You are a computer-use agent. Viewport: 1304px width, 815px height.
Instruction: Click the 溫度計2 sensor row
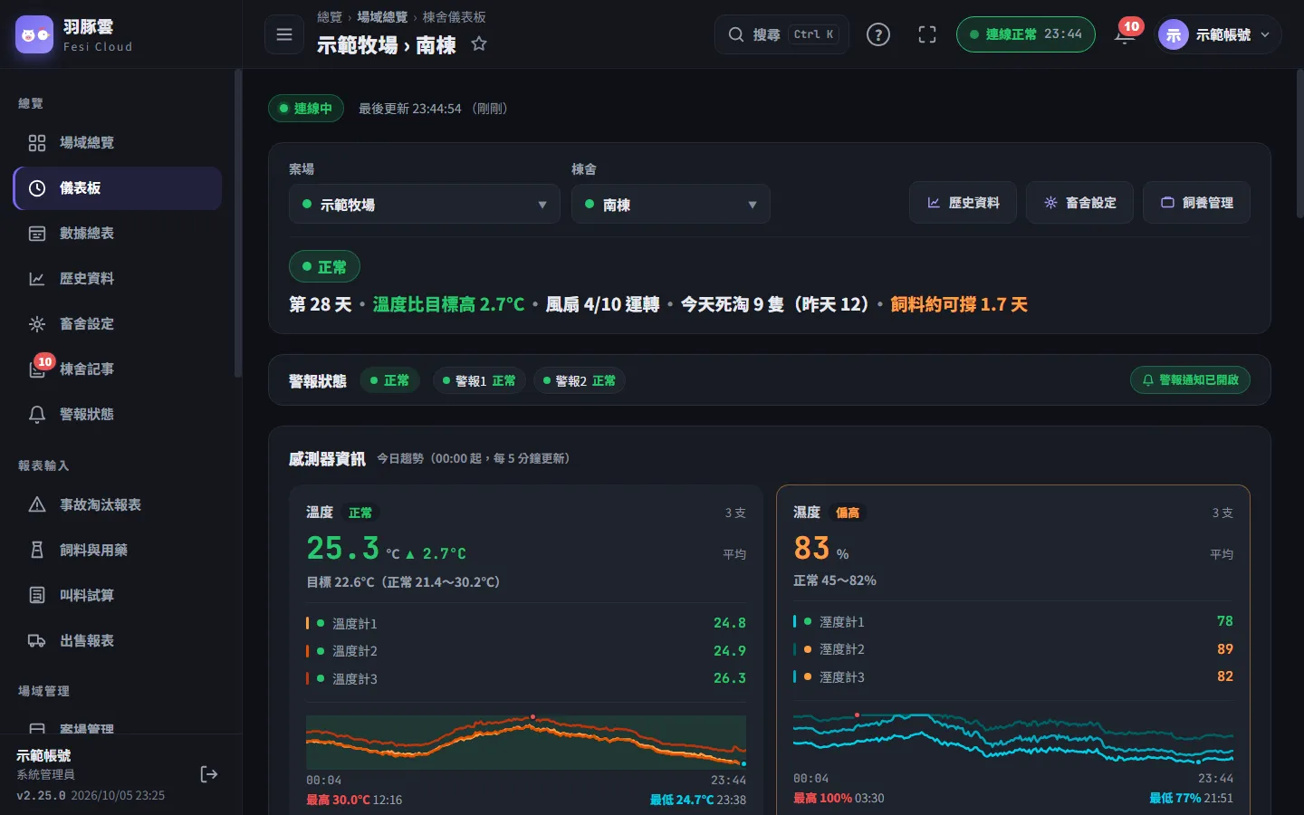526,651
